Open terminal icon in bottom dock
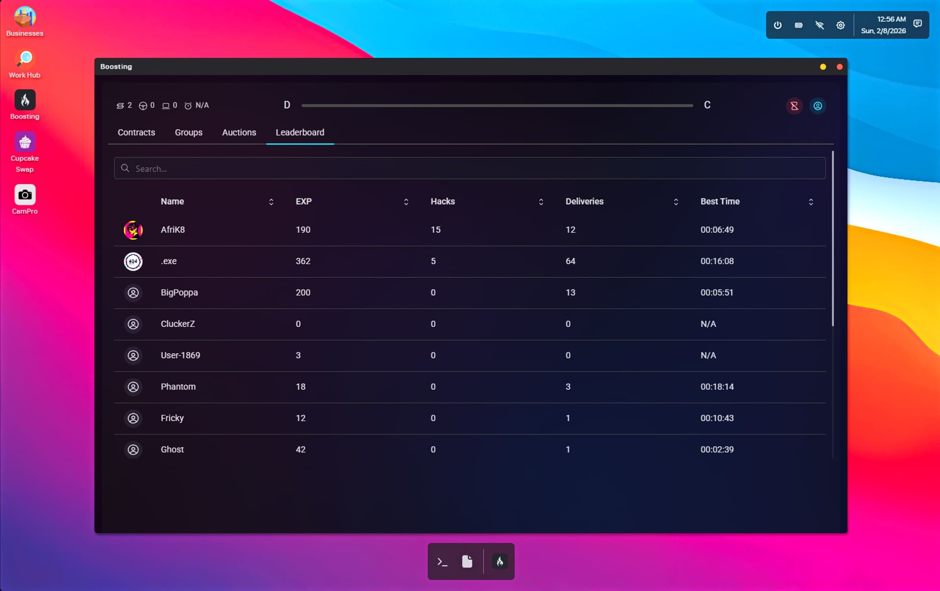This screenshot has width=940, height=591. click(x=442, y=562)
